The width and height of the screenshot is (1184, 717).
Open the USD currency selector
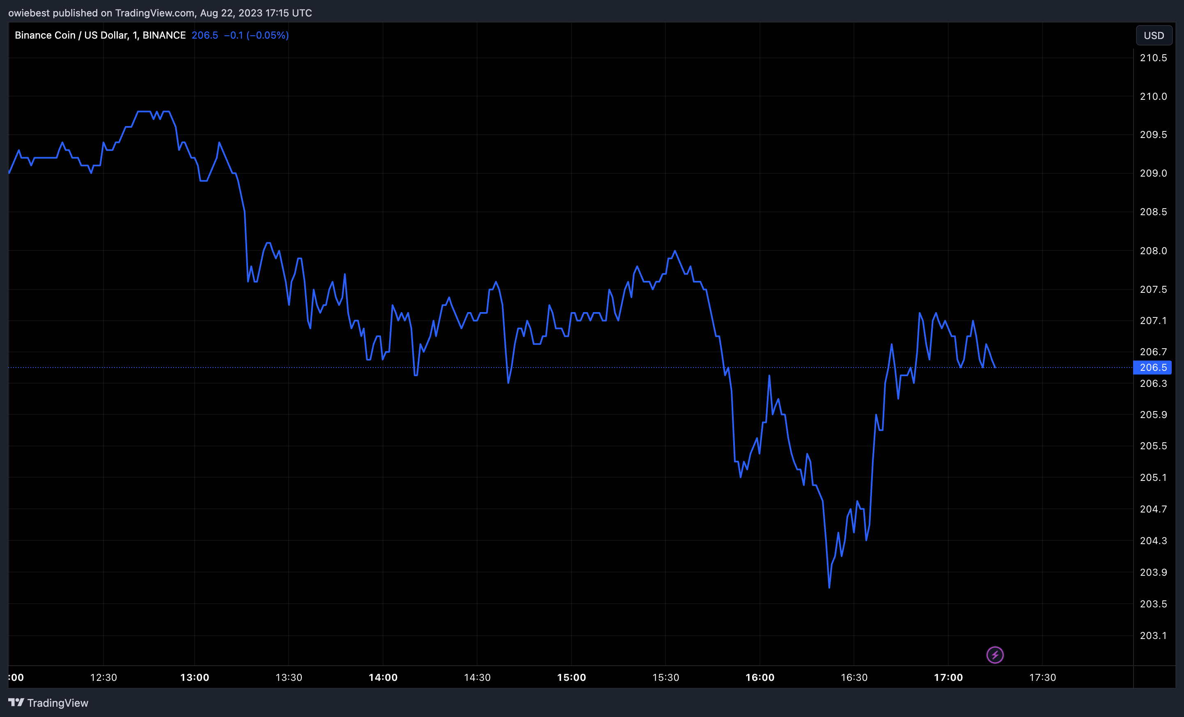pos(1154,36)
